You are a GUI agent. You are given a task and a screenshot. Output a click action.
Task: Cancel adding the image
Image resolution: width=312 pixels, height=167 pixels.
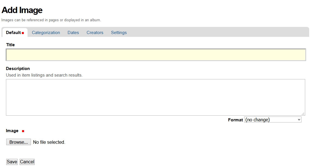pos(27,162)
